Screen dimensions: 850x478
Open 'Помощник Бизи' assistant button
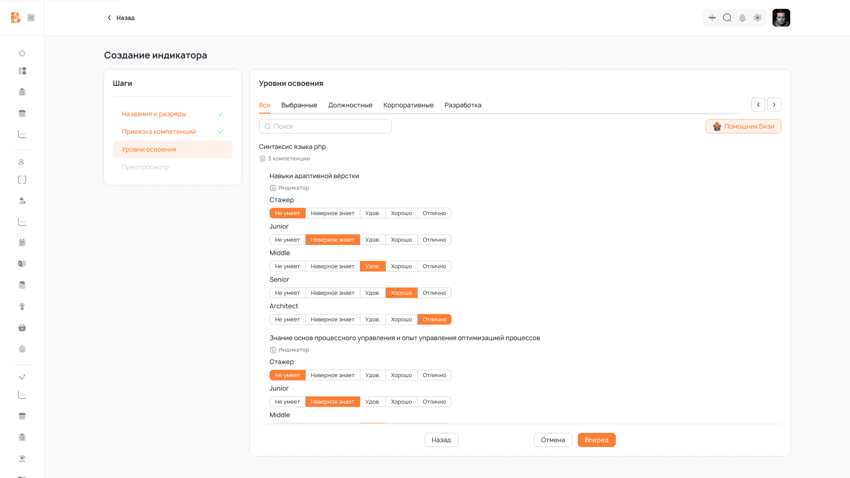[743, 127]
